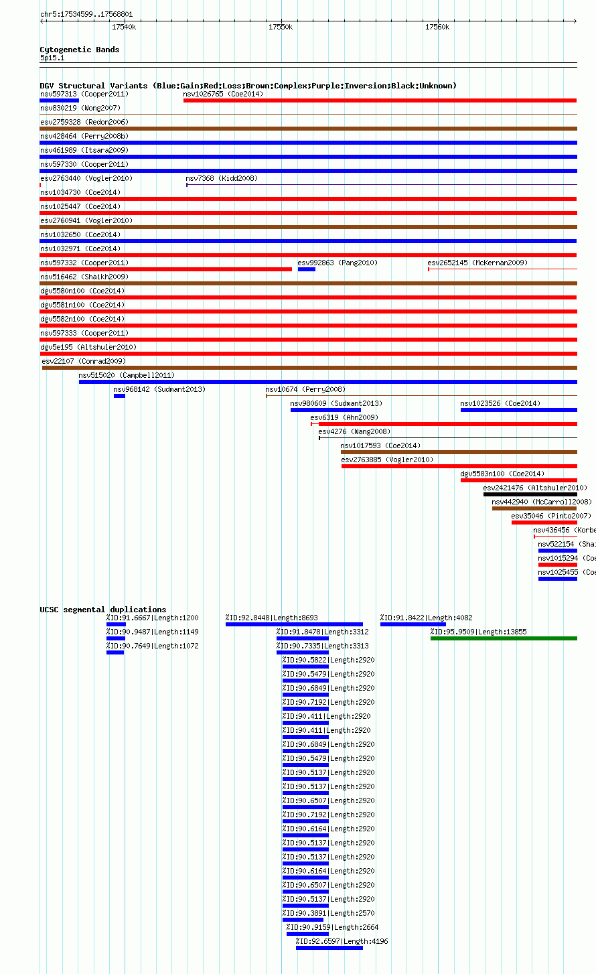Image resolution: width=596 pixels, height=974 pixels.
Task: Click the dgv5e195 (Altshuler2010) label
Action: 88,348
